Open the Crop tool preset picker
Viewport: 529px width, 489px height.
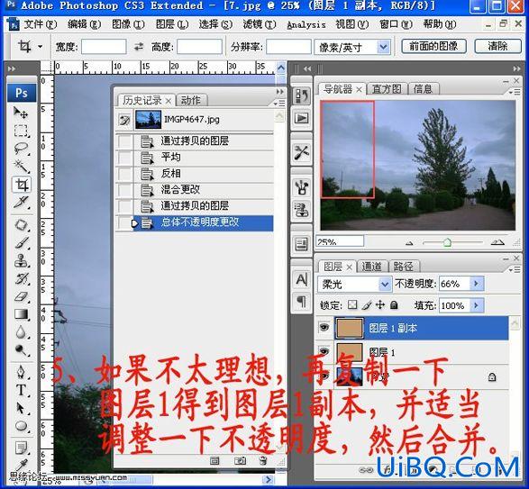click(x=41, y=46)
